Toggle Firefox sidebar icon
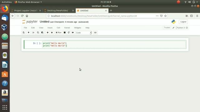This screenshot has height=112, width=200. tap(192, 16)
